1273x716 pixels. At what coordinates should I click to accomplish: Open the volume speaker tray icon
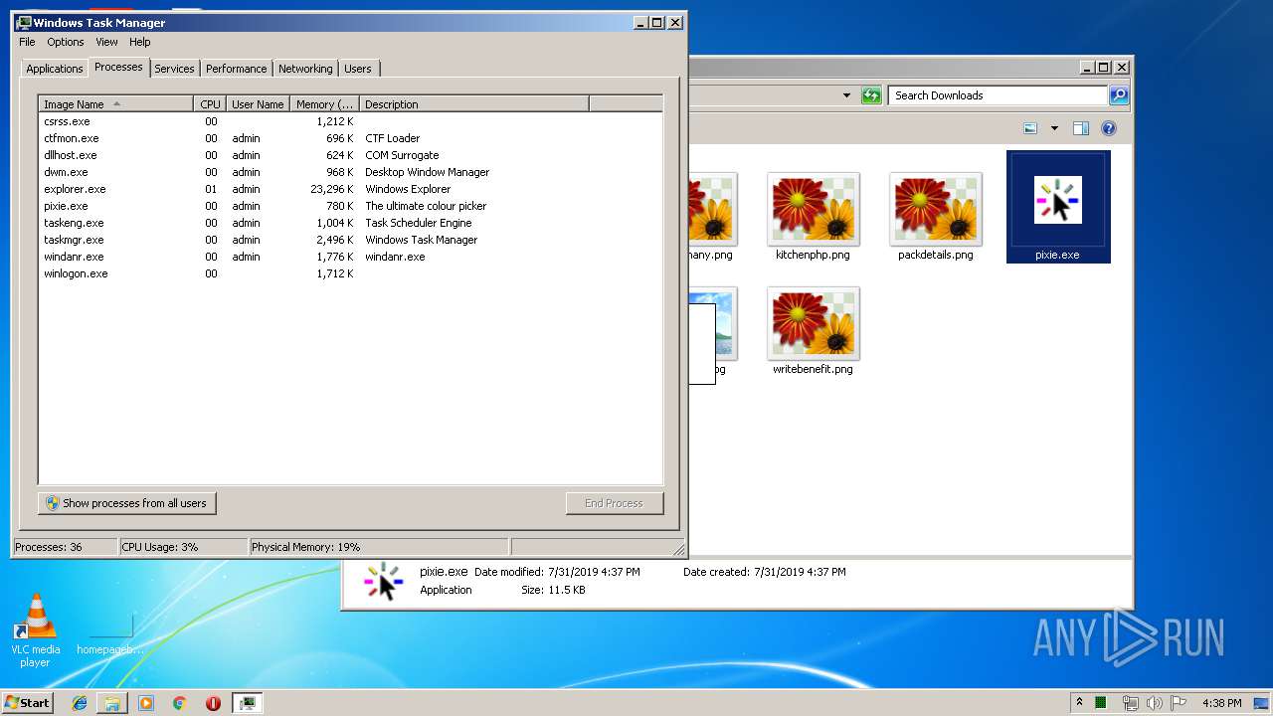click(1154, 703)
